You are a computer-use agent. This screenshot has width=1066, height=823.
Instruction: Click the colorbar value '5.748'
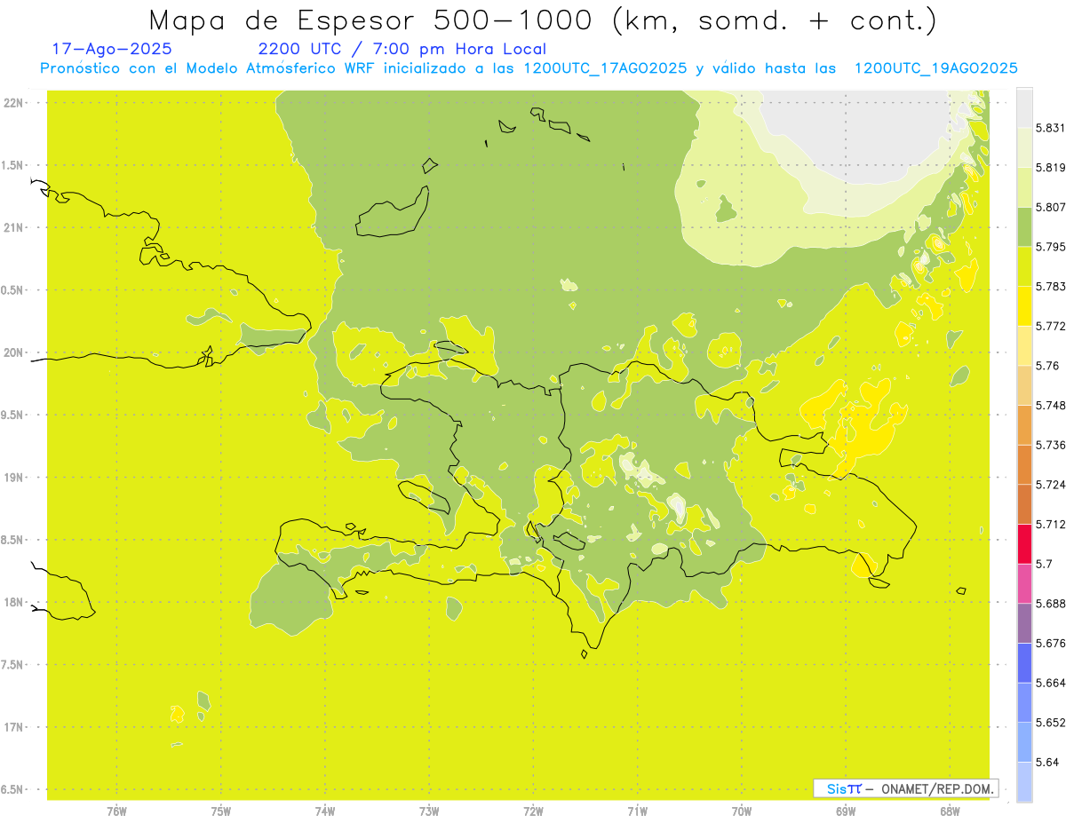coord(1050,405)
